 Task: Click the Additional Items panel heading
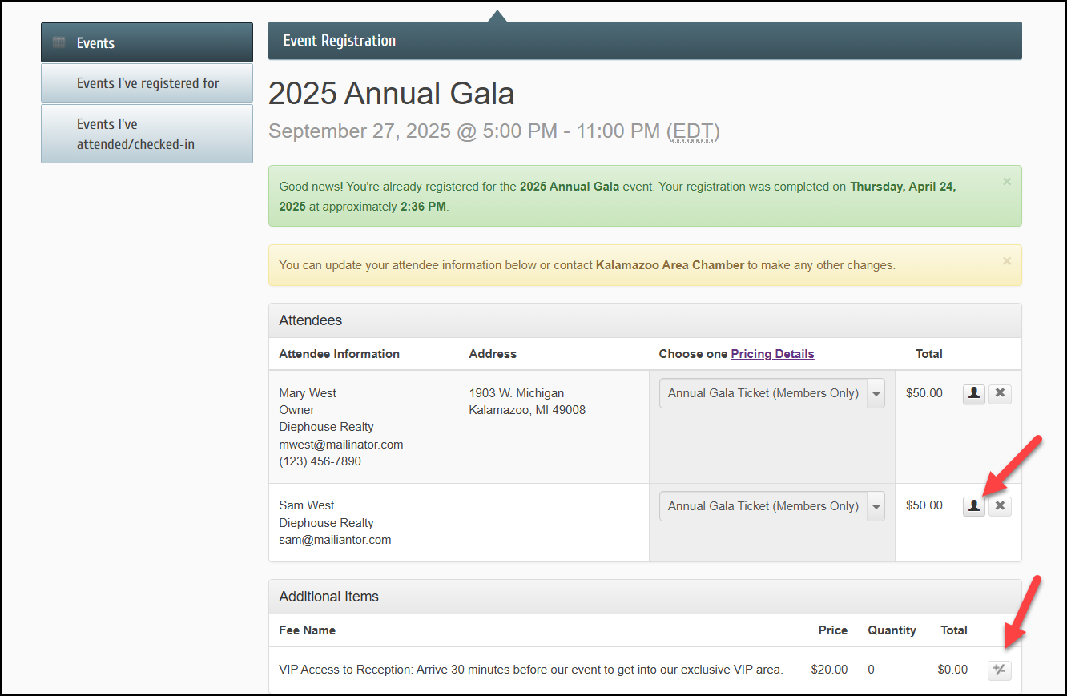coord(328,597)
